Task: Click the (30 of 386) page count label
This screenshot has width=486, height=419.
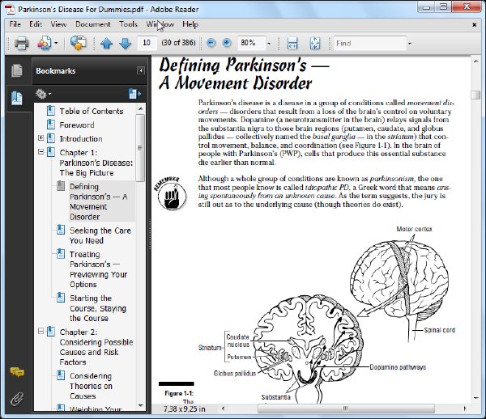Action: click(178, 43)
